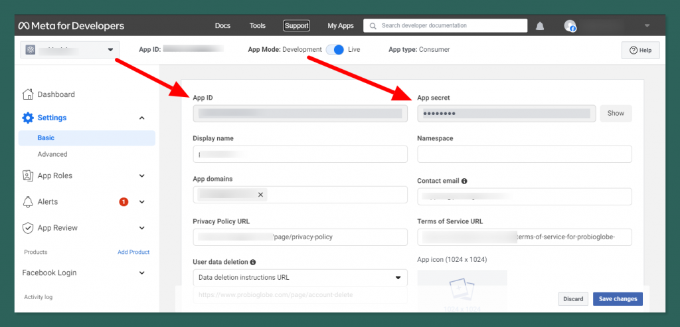Click Save changes button
The width and height of the screenshot is (680, 327).
click(618, 299)
